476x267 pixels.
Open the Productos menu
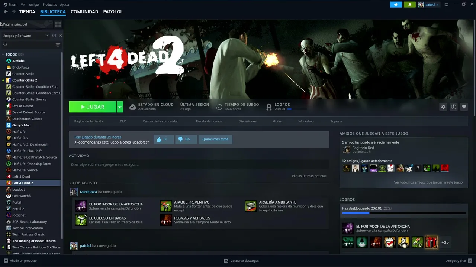pos(50,4)
